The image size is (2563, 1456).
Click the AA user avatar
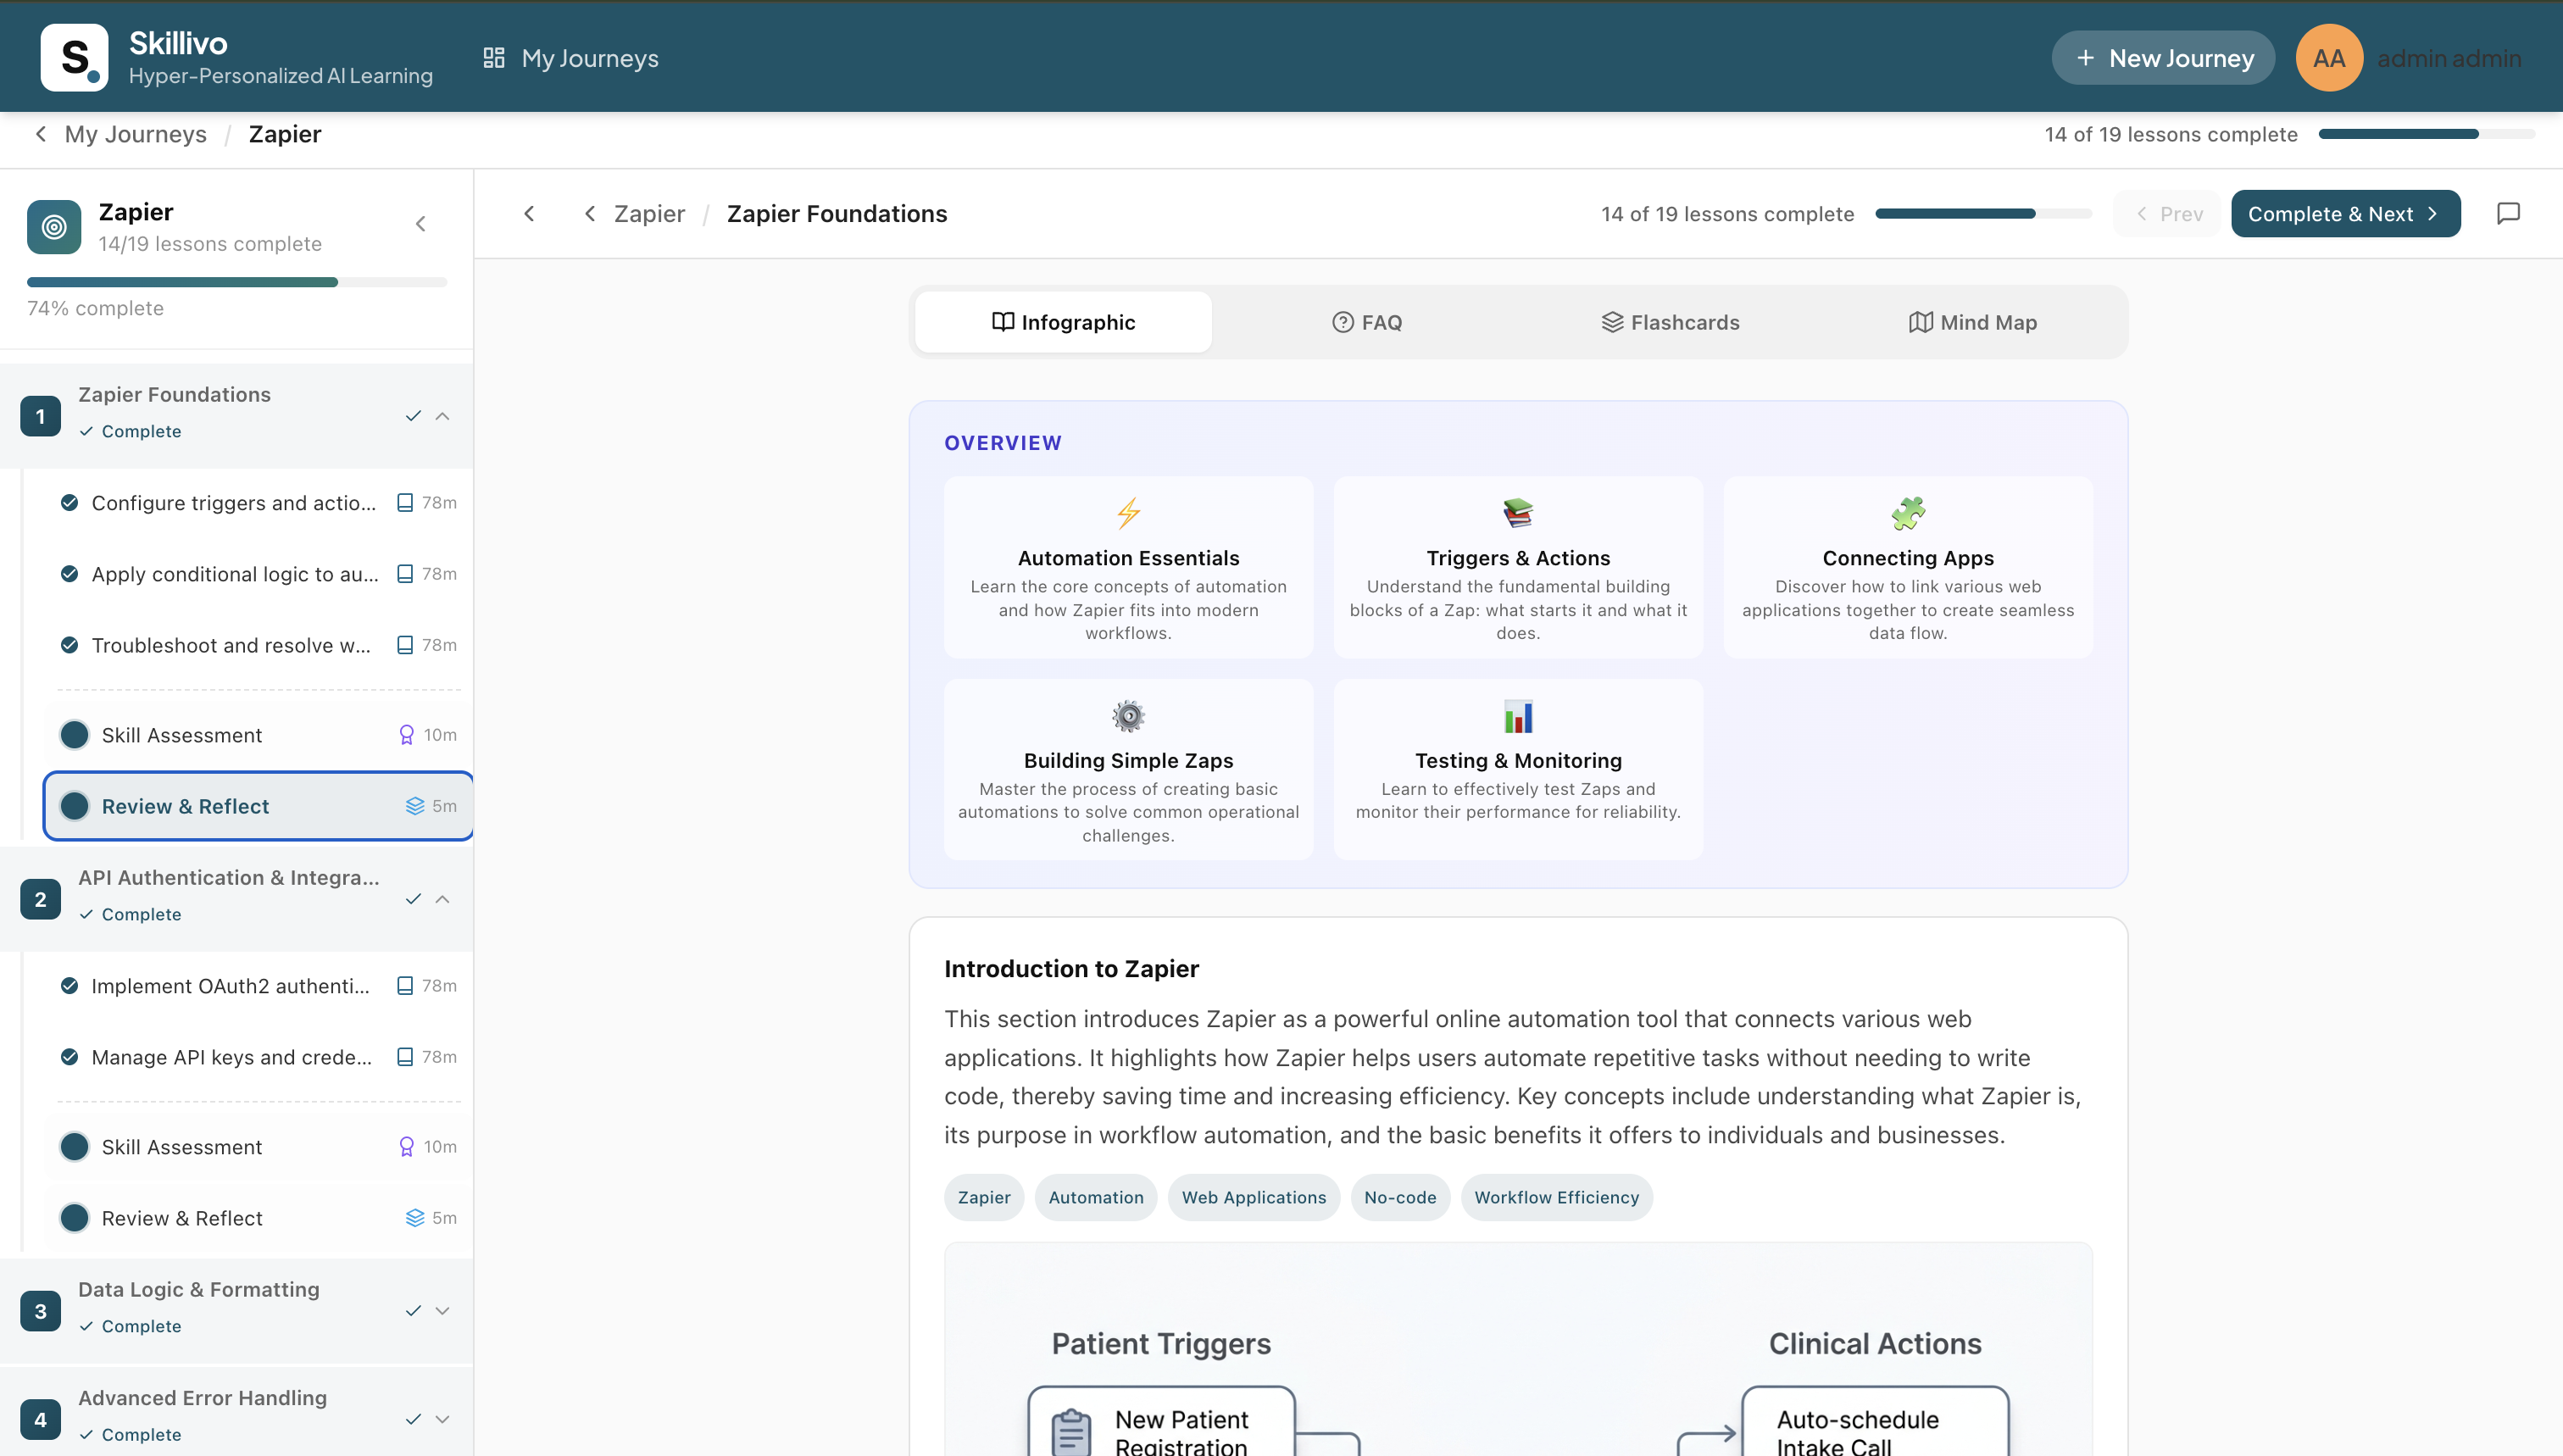click(x=2329, y=58)
